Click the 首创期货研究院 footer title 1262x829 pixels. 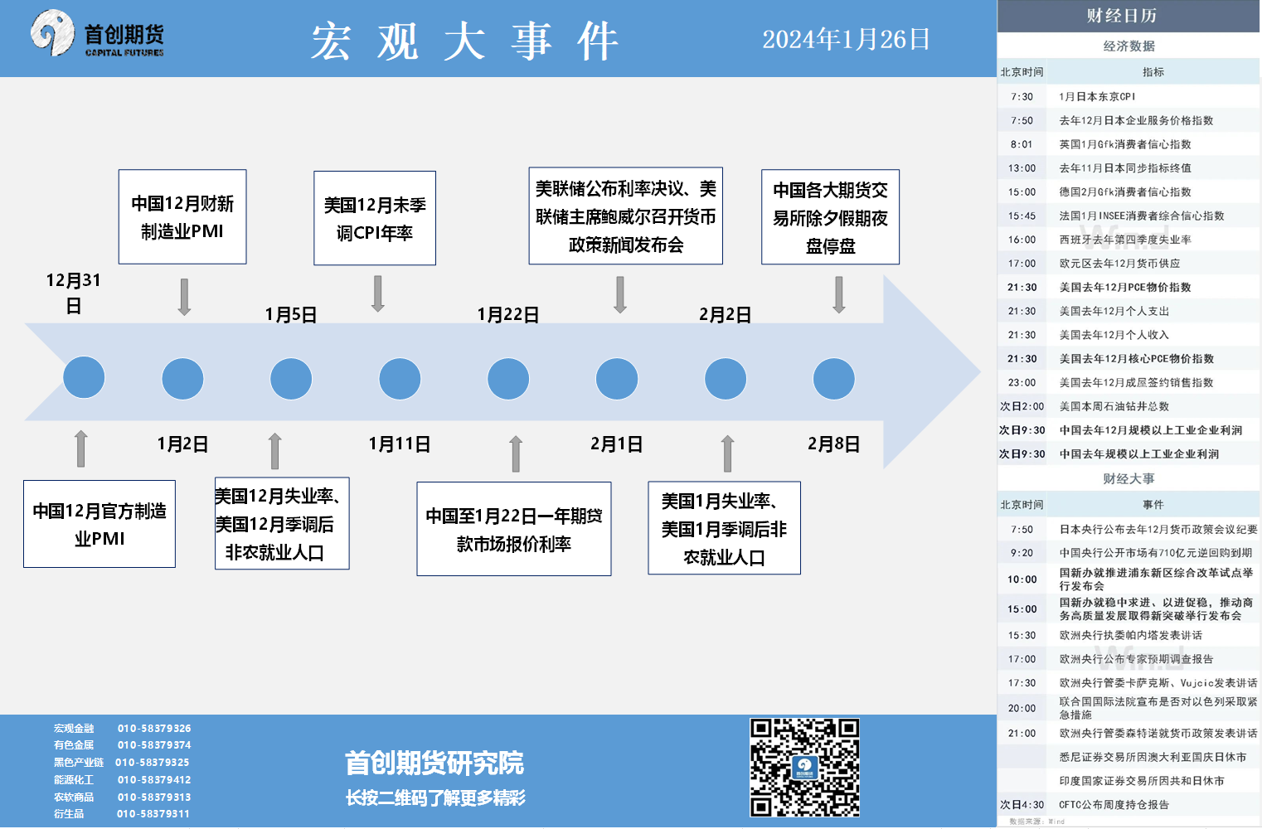pyautogui.click(x=434, y=763)
